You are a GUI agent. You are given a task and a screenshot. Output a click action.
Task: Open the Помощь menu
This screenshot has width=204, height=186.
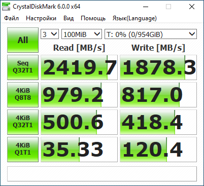(93, 18)
